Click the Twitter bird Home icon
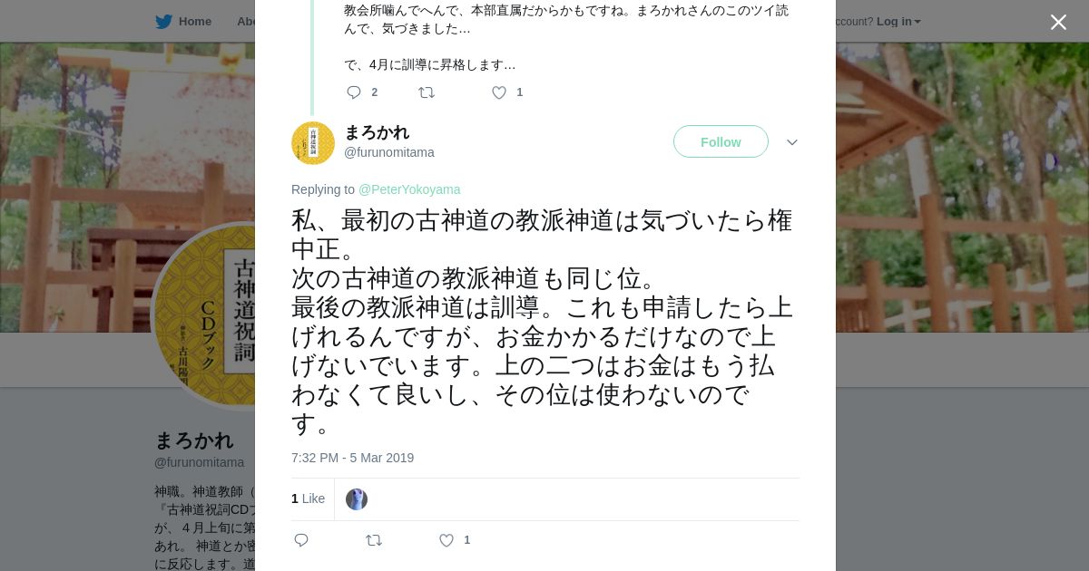 [x=163, y=22]
